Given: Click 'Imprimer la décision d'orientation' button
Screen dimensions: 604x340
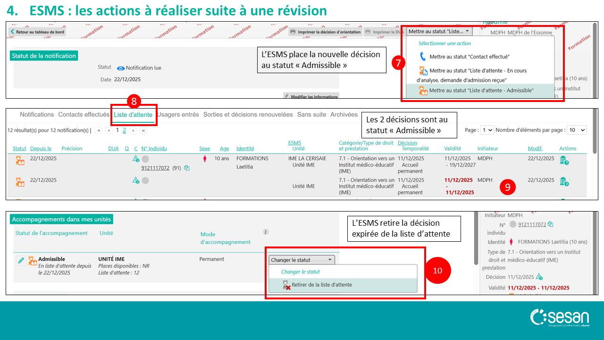Looking at the screenshot, I should [325, 32].
